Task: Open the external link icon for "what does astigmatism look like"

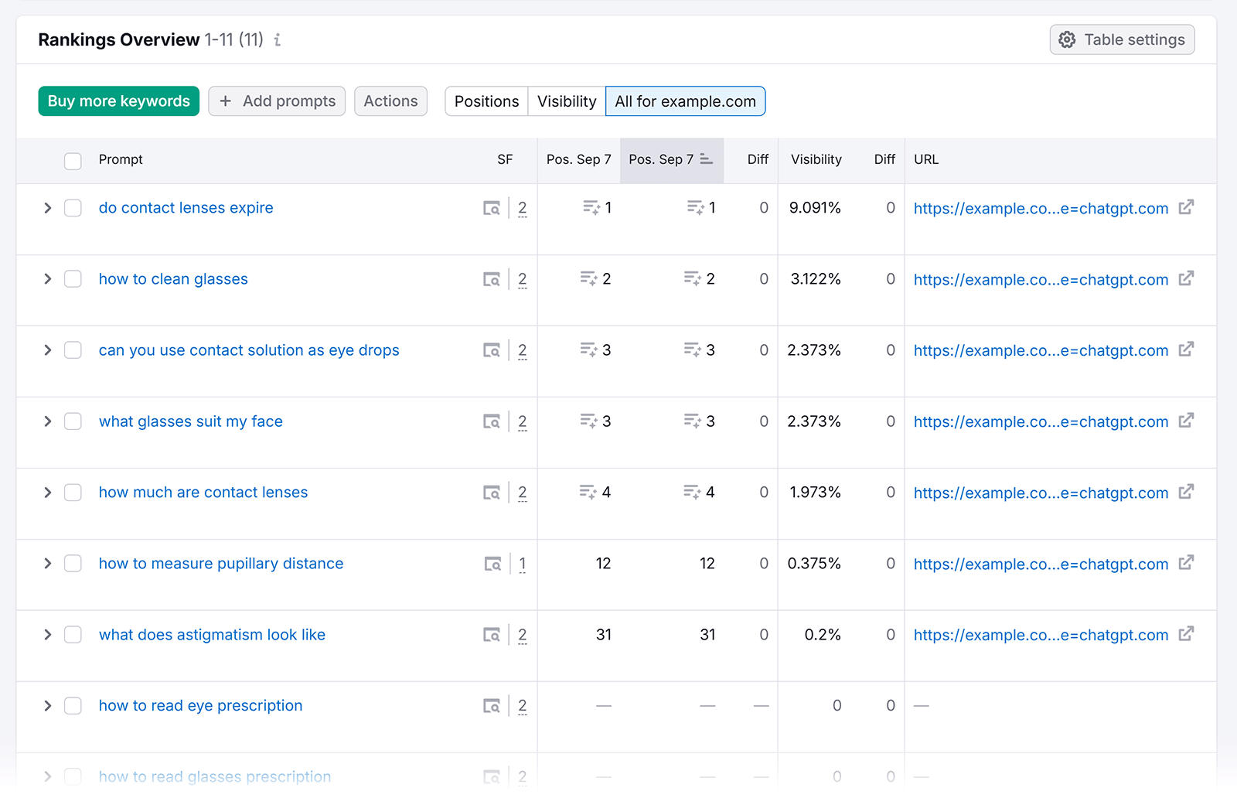Action: tap(1186, 633)
